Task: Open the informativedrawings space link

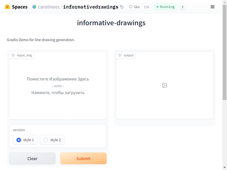Action: 91,7
